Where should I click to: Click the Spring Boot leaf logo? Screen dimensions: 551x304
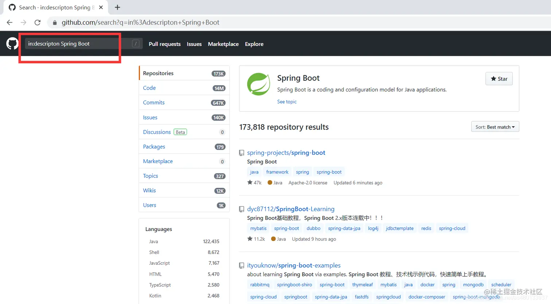(258, 84)
